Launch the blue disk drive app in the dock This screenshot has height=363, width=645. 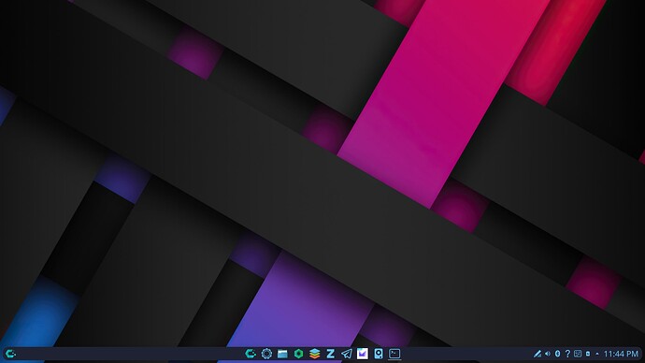coord(379,354)
